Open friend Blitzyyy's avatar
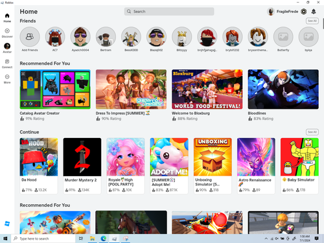 [182, 37]
